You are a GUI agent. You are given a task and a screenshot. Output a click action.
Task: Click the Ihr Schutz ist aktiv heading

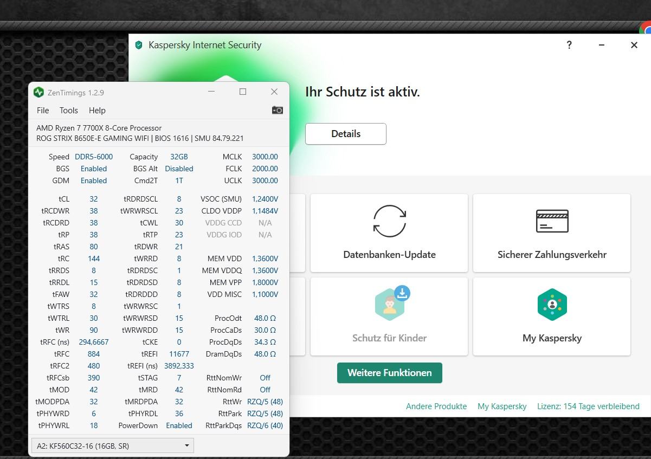pos(363,92)
